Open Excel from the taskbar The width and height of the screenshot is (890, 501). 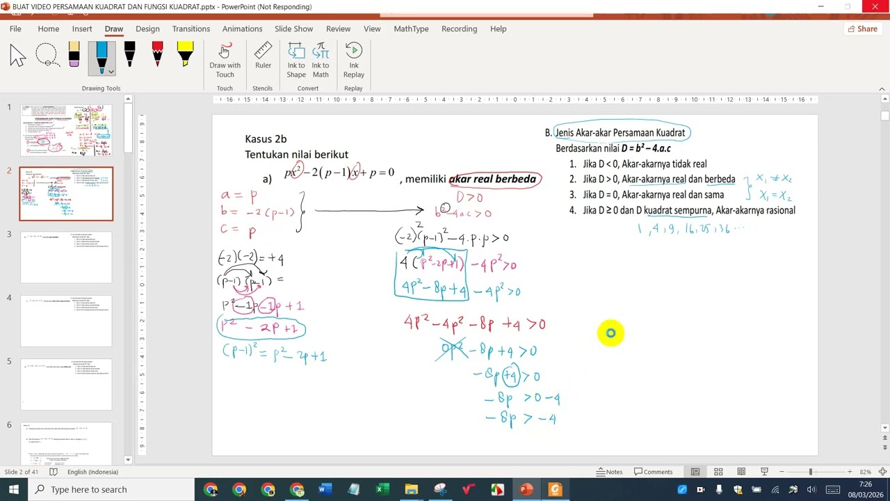(382, 490)
